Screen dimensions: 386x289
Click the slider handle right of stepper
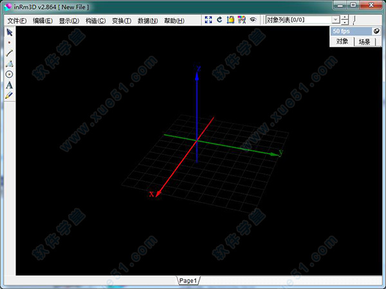[354, 21]
